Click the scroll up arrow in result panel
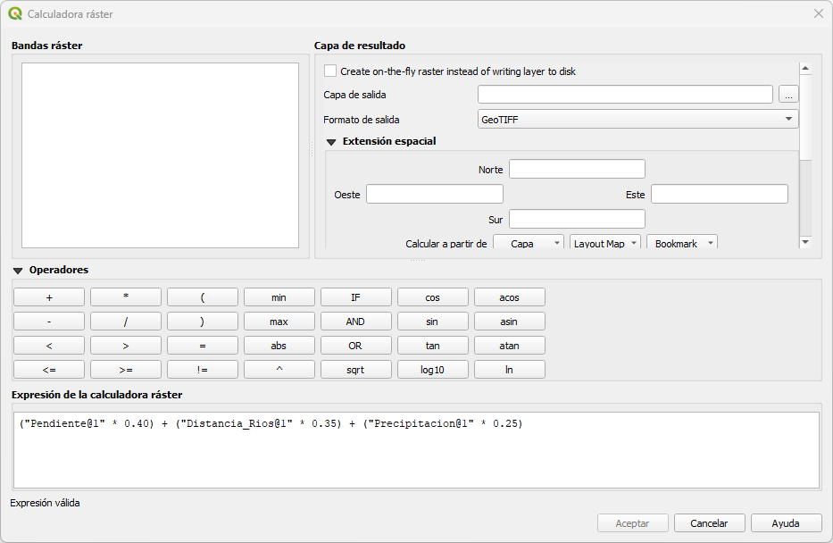The image size is (833, 543). pos(805,69)
